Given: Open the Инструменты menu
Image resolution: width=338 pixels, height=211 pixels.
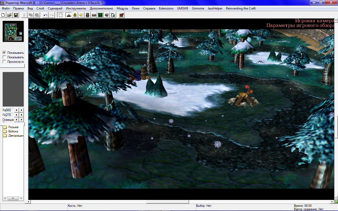Looking at the screenshot, I should point(76,8).
